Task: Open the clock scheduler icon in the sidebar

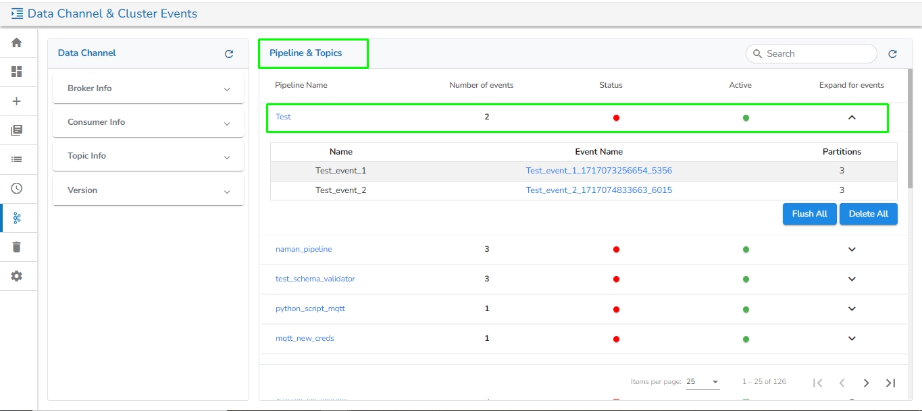Action: pyautogui.click(x=17, y=188)
